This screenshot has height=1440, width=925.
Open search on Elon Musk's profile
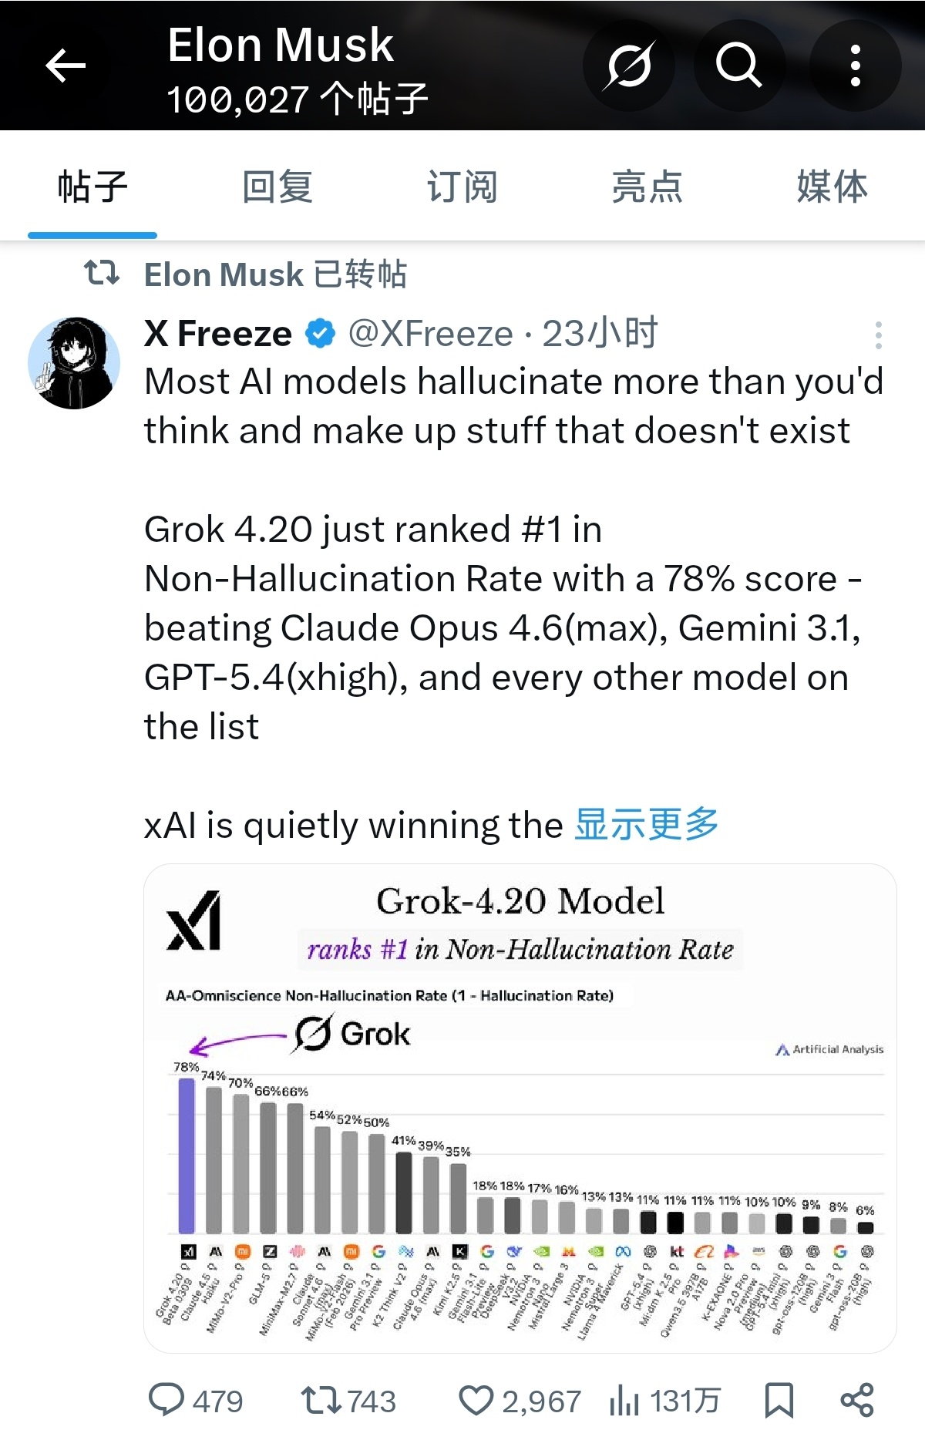click(738, 66)
